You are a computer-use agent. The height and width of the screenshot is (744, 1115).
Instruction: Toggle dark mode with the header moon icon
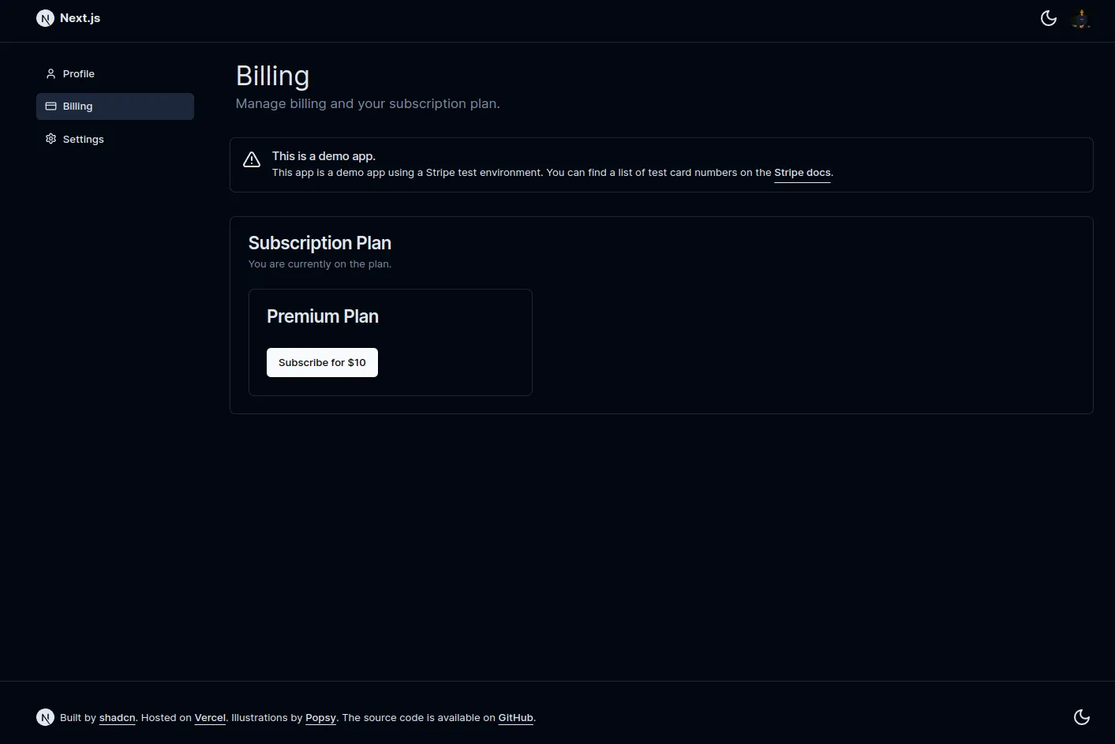[x=1049, y=17]
